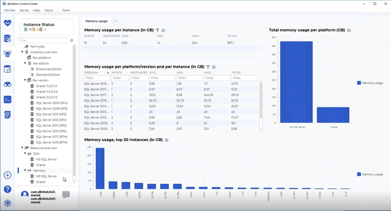Select Farm jobs in the tree
Viewport: 391px width, 211px height.
[37, 46]
